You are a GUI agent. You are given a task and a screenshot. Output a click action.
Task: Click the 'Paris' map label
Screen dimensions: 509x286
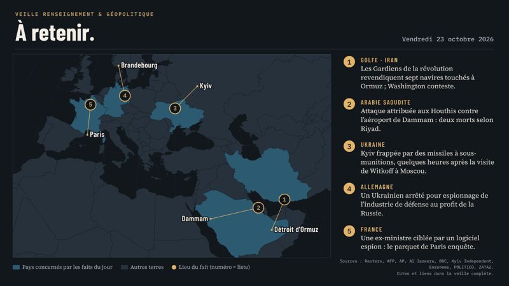tap(97, 134)
